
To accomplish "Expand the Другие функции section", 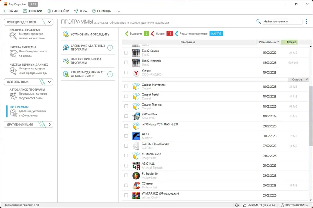I will click(x=50, y=124).
